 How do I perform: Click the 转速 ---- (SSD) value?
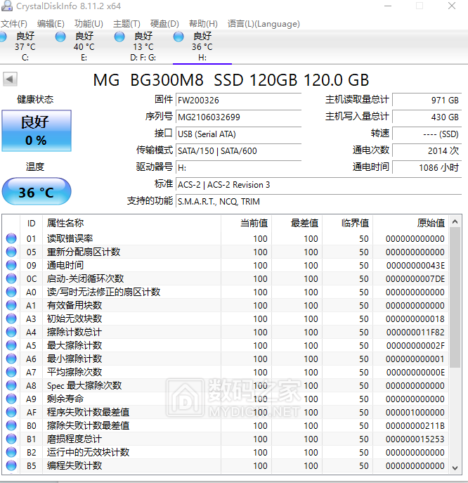pos(427,134)
